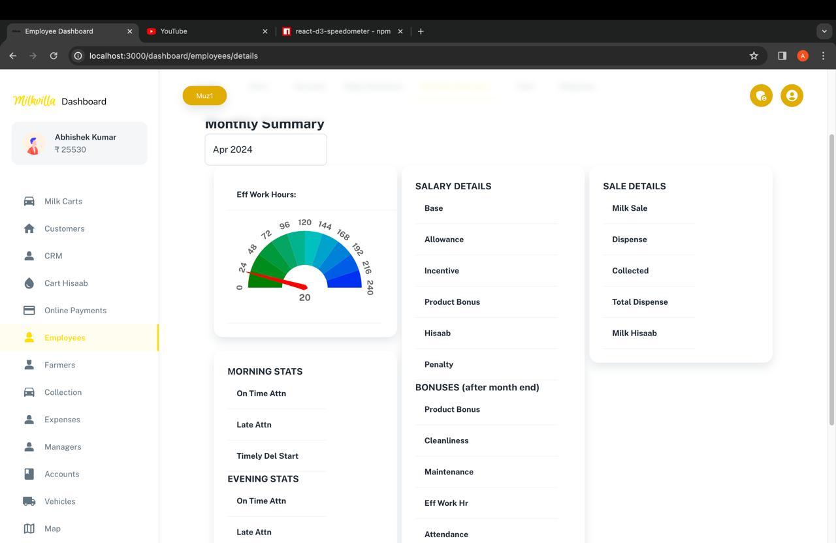
Task: Open the account profile icon top right
Action: 792,95
